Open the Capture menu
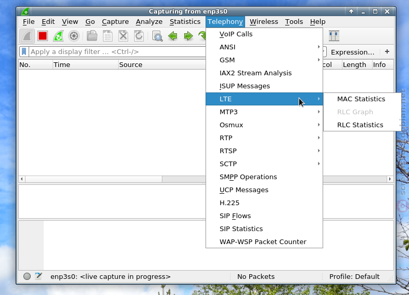409x295 pixels. (x=116, y=22)
